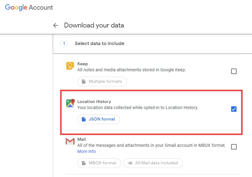252x177 pixels.
Task: Click the Location History title text
Action: [94, 101]
